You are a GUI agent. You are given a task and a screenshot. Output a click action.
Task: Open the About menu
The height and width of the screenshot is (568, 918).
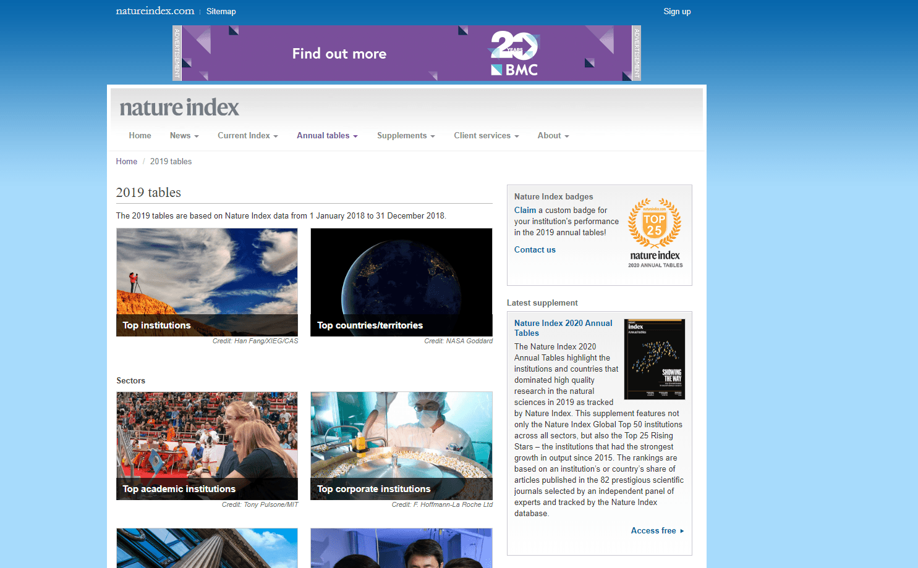pyautogui.click(x=553, y=136)
